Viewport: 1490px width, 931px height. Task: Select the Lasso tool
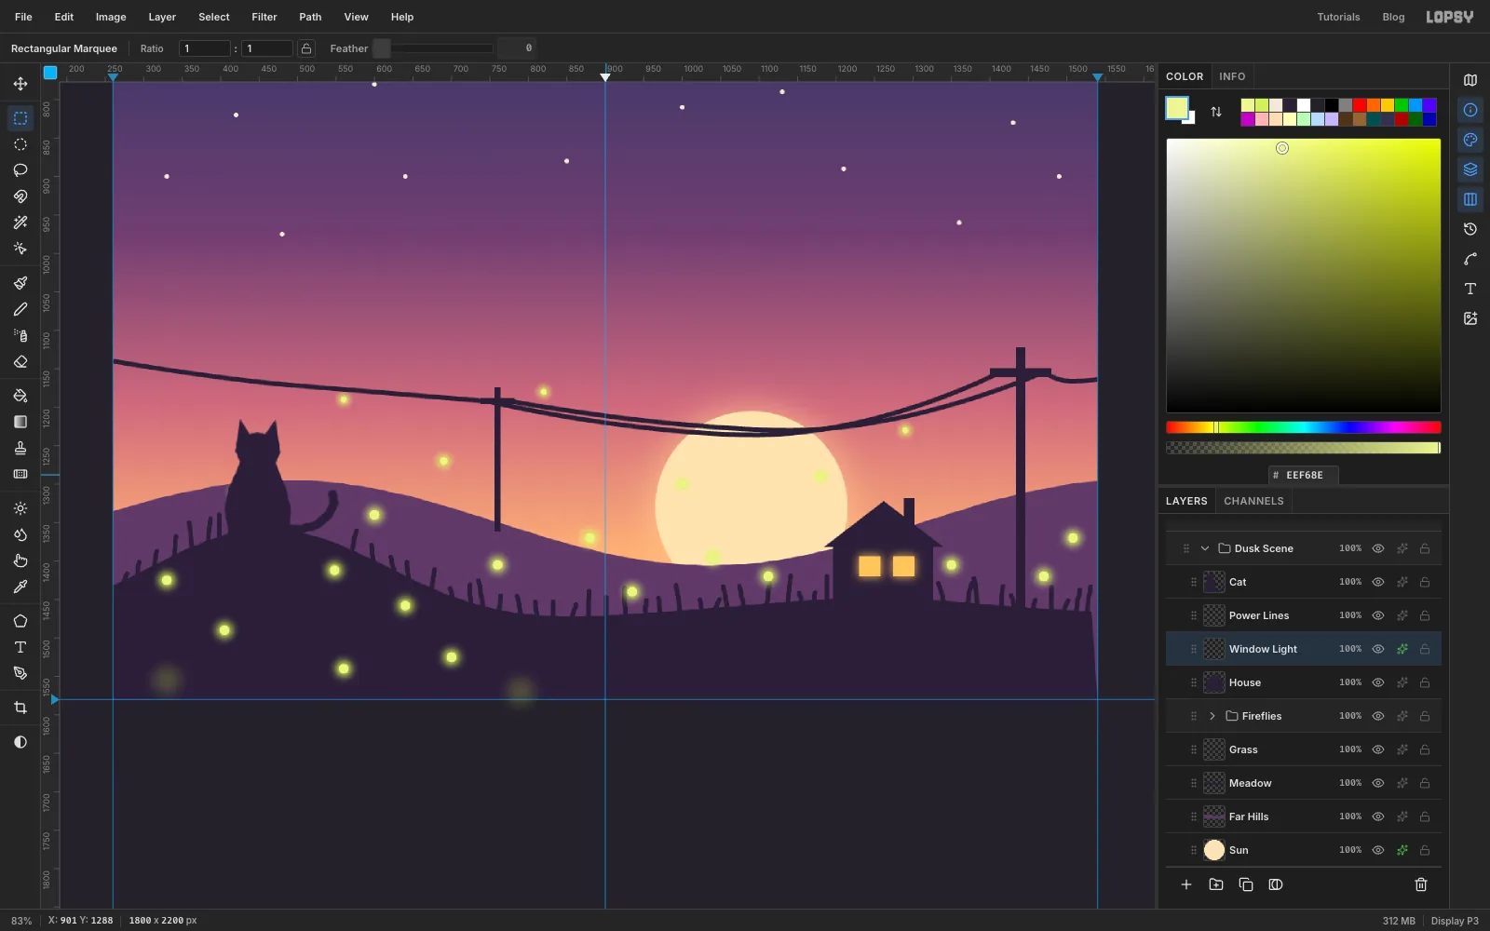[20, 170]
